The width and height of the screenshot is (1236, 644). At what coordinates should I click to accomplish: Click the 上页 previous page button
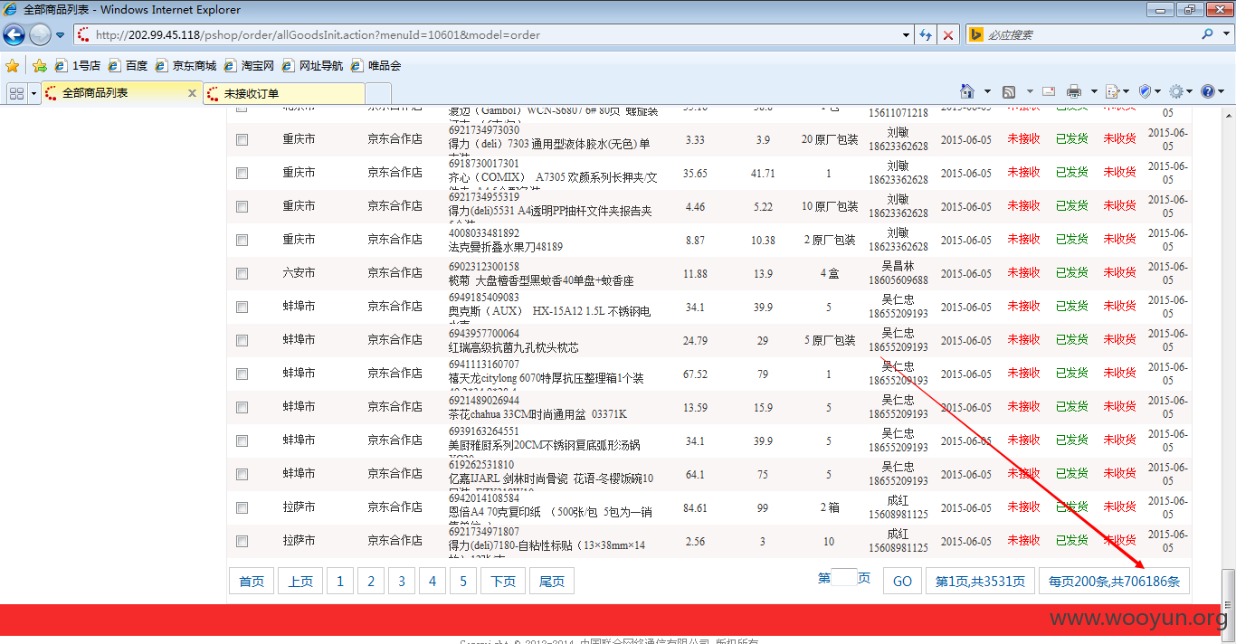coord(300,582)
